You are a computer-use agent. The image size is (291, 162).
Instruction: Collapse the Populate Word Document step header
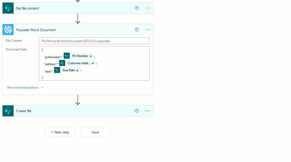click(78, 30)
